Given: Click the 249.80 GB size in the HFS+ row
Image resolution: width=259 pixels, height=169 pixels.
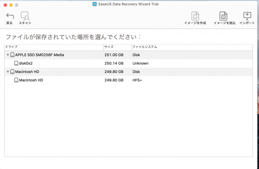Looking at the screenshot, I should (x=114, y=80).
